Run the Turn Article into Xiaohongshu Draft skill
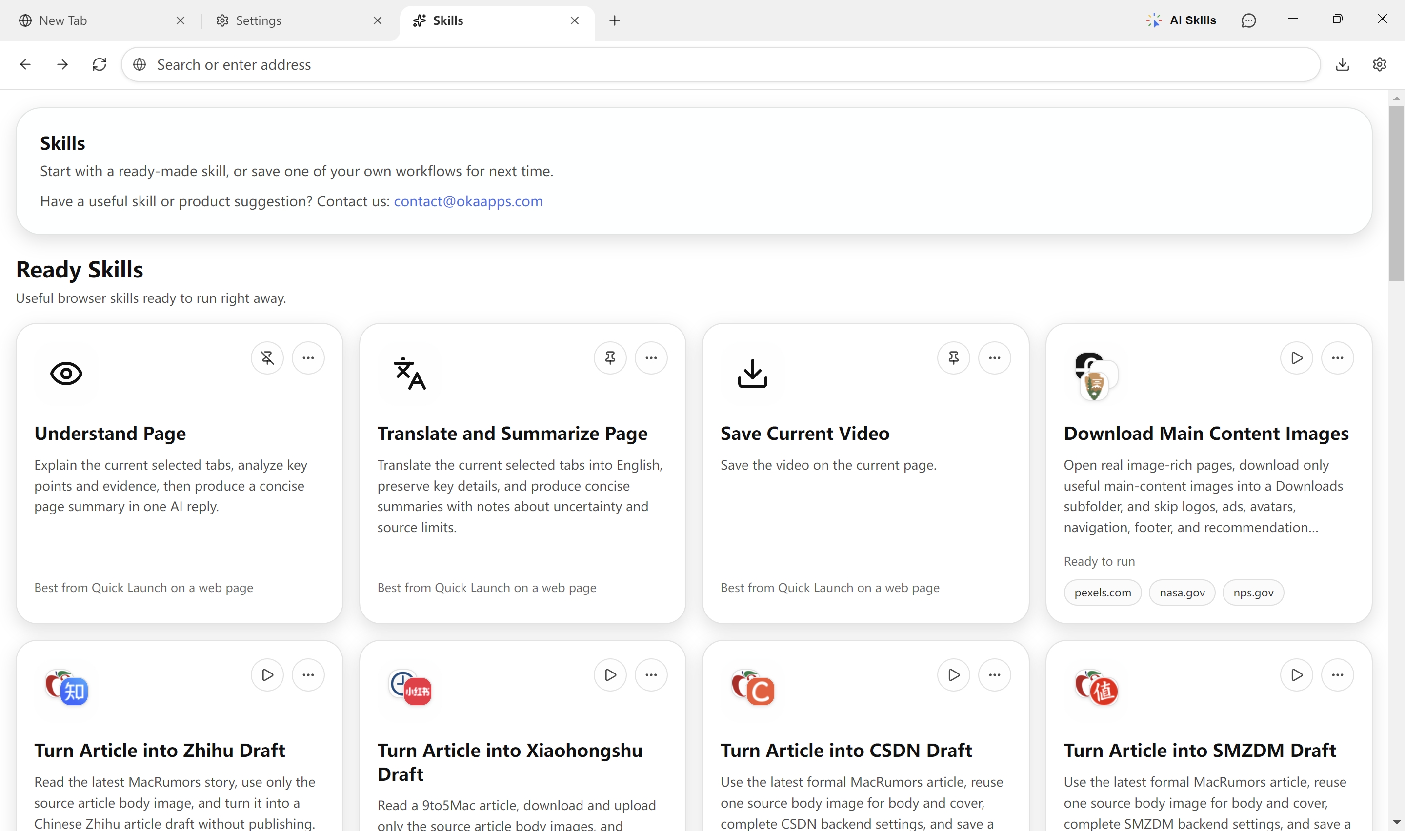This screenshot has height=831, width=1405. pos(610,675)
